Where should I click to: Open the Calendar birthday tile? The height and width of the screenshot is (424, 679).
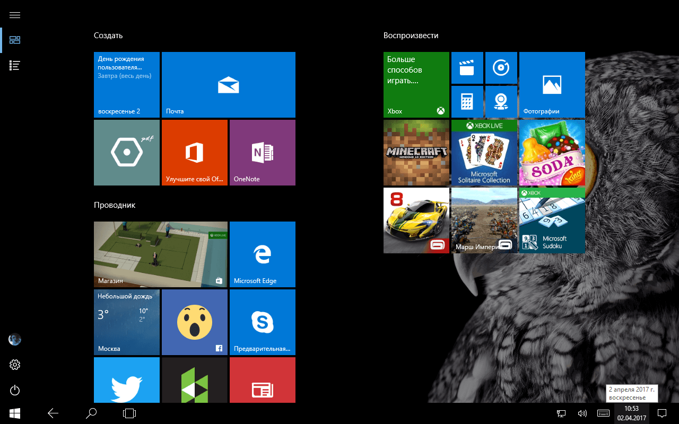[127, 85]
